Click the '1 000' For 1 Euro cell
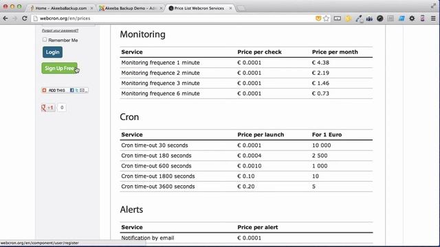This screenshot has height=247, width=440. [x=320, y=166]
